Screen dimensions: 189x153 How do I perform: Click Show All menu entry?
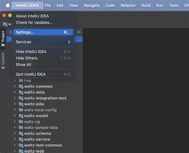point(43,65)
